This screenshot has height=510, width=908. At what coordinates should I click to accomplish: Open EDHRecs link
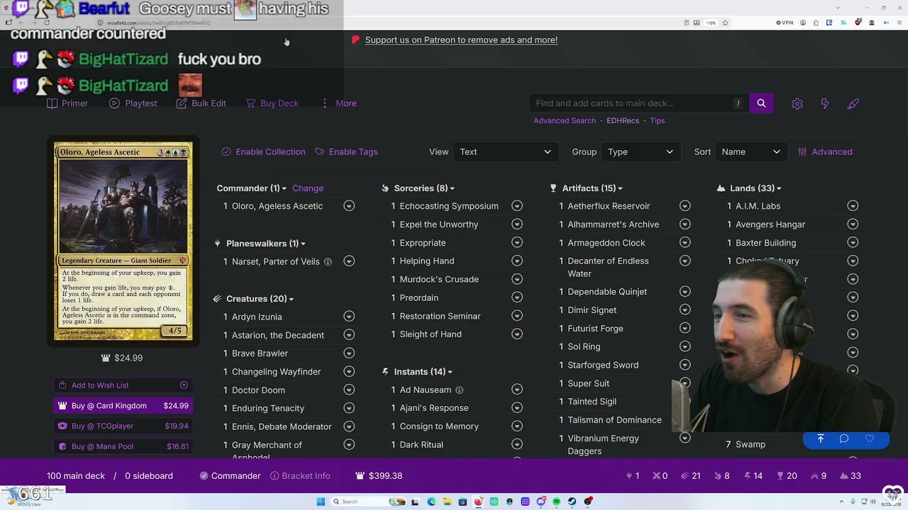tap(623, 120)
